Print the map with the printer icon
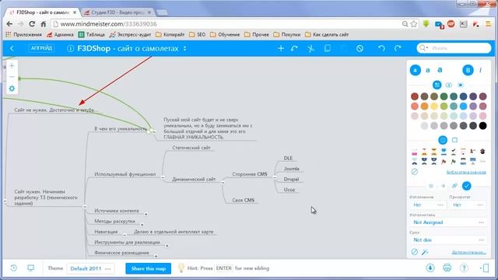498x280 pixels. tap(447, 268)
